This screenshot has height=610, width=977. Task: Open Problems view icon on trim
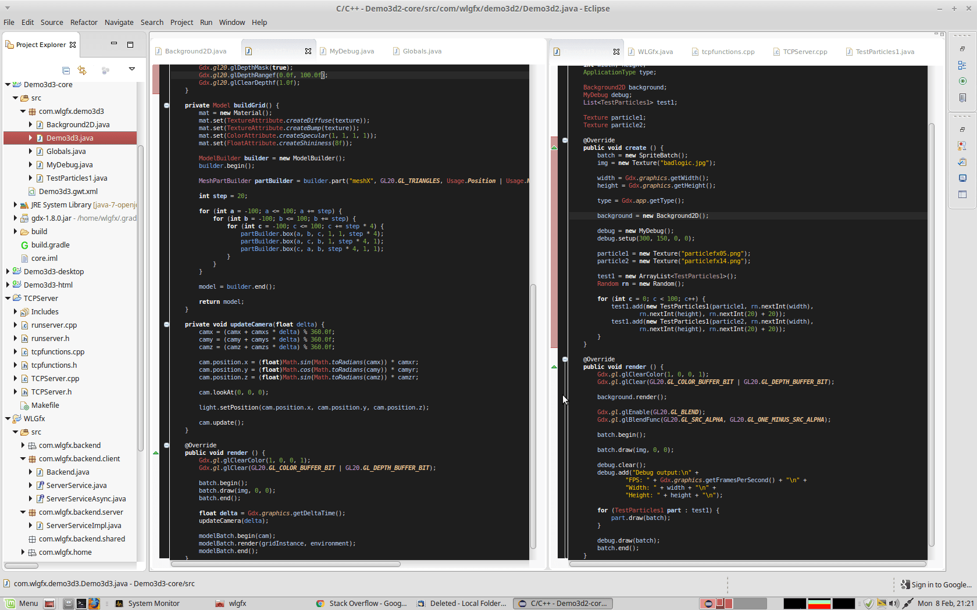pyautogui.click(x=962, y=146)
